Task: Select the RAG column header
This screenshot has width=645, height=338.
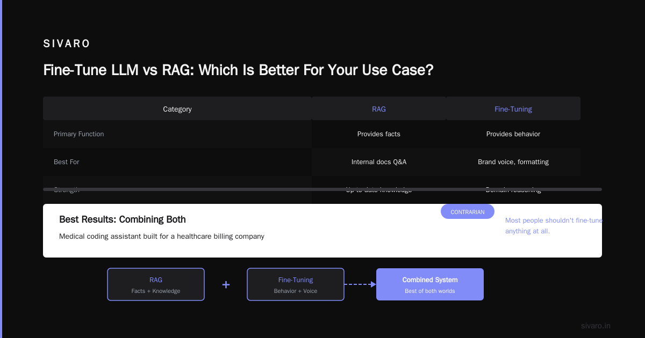Action: coord(379,109)
